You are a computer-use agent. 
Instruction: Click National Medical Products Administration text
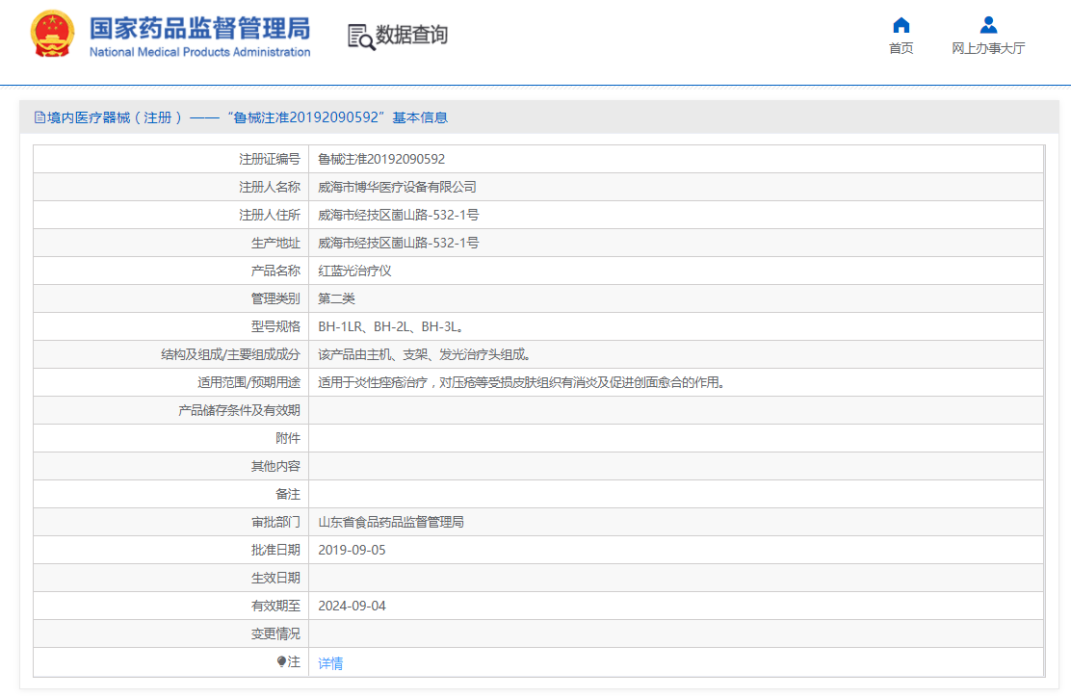point(199,52)
